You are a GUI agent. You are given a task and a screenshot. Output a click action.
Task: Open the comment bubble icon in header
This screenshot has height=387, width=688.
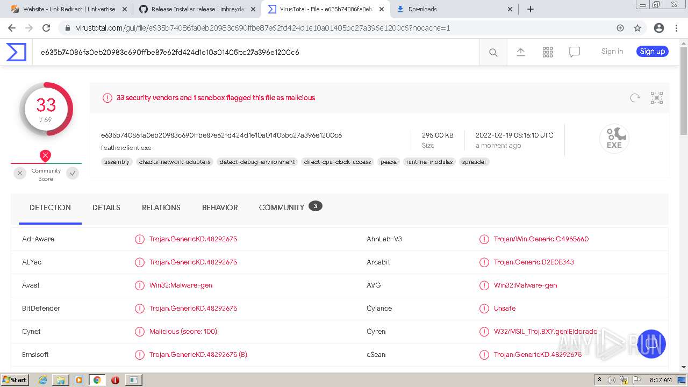pos(575,52)
